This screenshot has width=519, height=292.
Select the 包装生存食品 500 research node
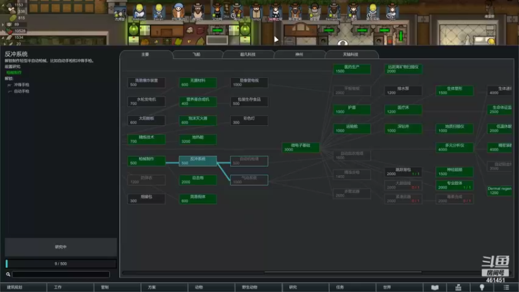tap(249, 101)
